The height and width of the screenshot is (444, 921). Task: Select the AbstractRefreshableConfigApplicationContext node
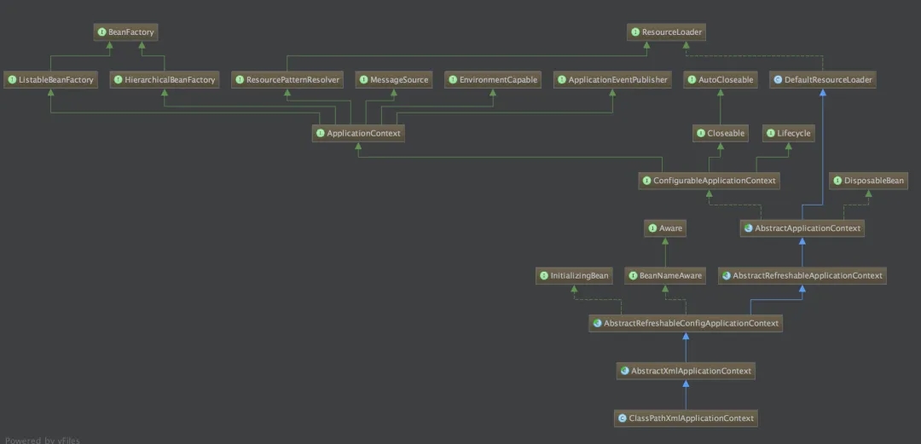(686, 324)
